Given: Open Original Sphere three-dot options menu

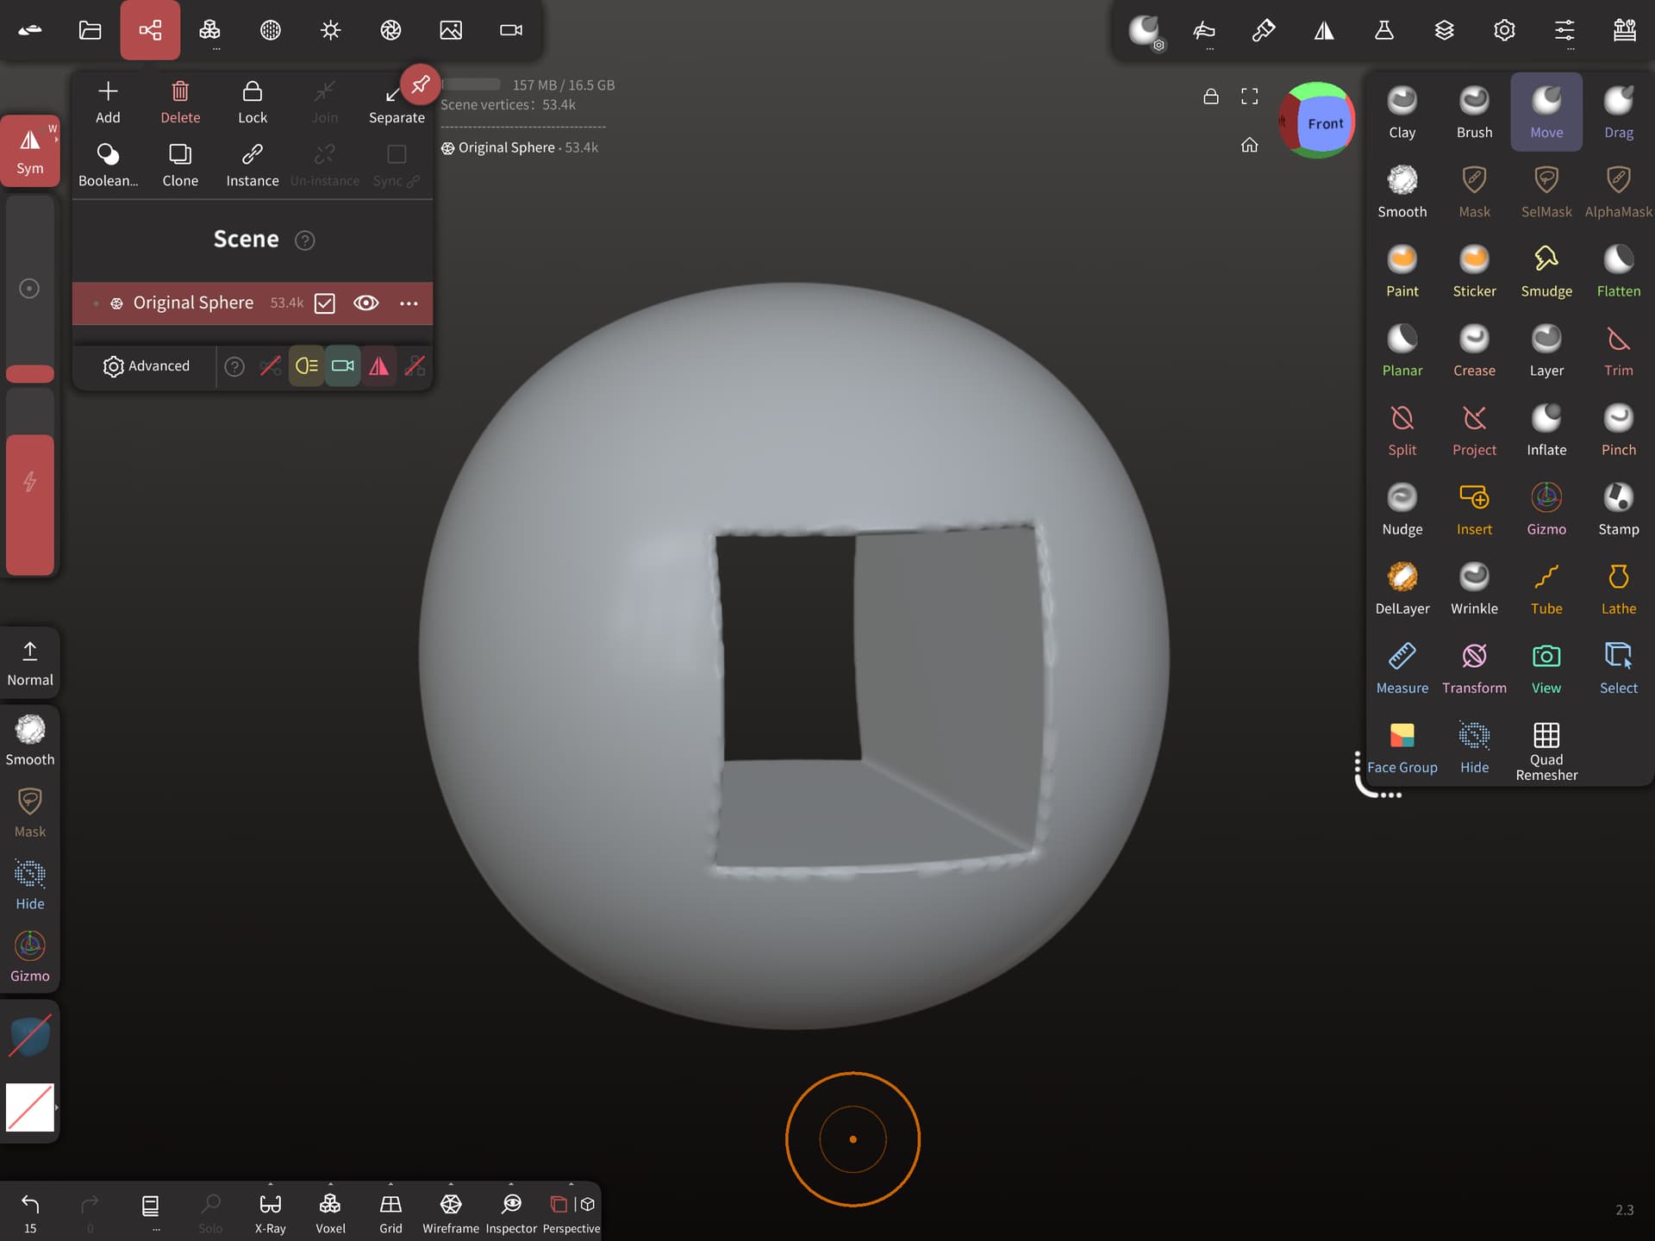Looking at the screenshot, I should click(x=409, y=303).
